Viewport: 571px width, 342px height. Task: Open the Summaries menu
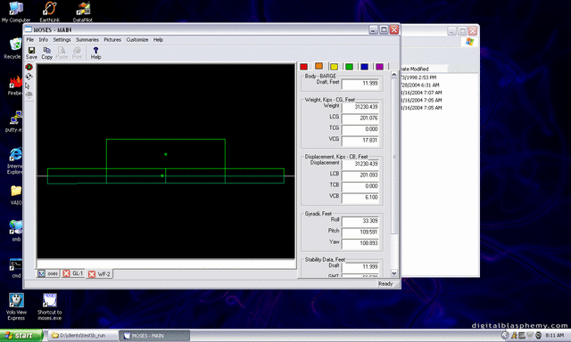(87, 39)
